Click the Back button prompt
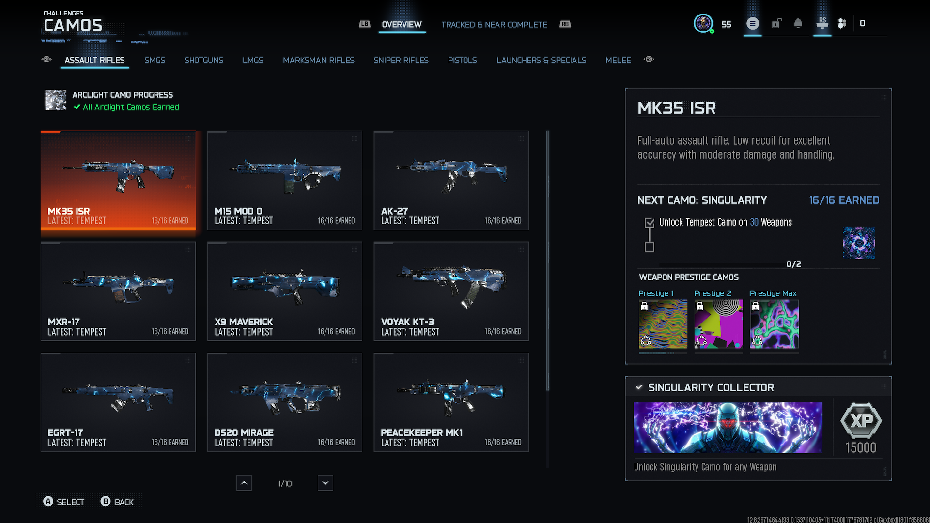930x523 pixels. point(117,502)
